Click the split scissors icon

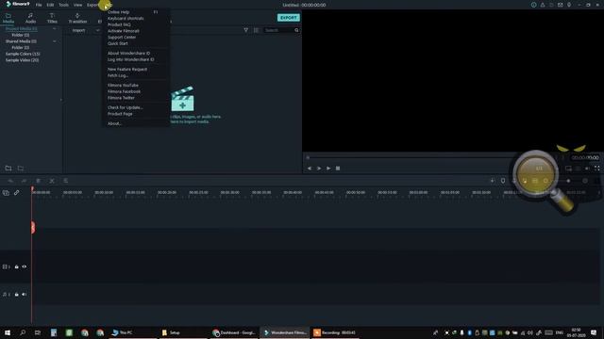(52, 181)
